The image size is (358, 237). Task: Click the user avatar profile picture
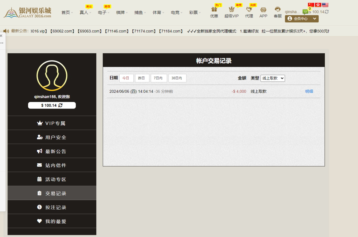coord(52,76)
